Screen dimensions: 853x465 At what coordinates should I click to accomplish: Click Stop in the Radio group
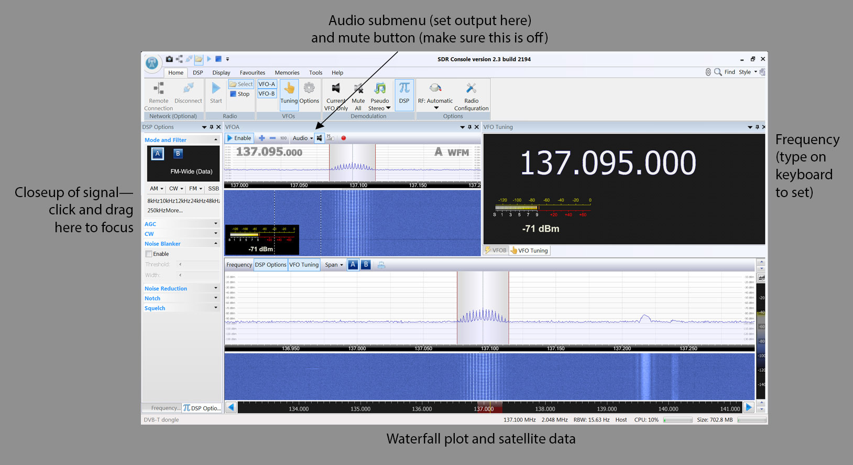pos(240,94)
